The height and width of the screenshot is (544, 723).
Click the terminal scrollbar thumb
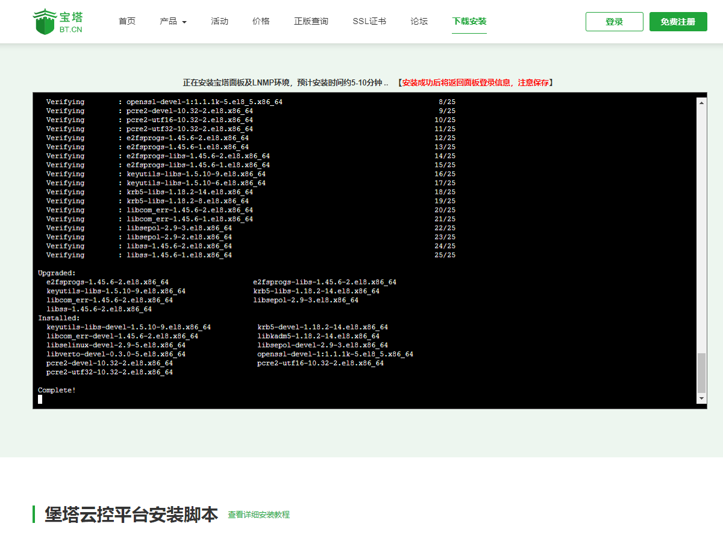click(701, 373)
